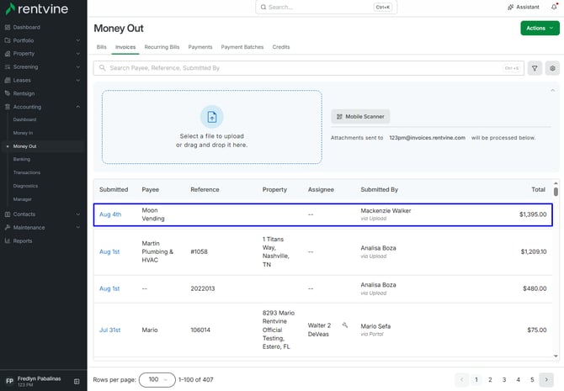Expand the Leases menu chevron

click(x=78, y=80)
